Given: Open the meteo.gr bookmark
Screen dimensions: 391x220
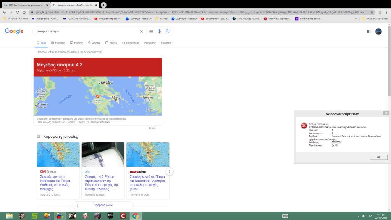Looking at the screenshot, I should click(x=45, y=19).
